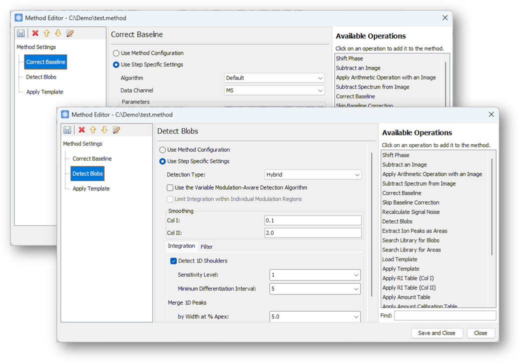
Task: Click the Save and Close button
Action: (436, 333)
